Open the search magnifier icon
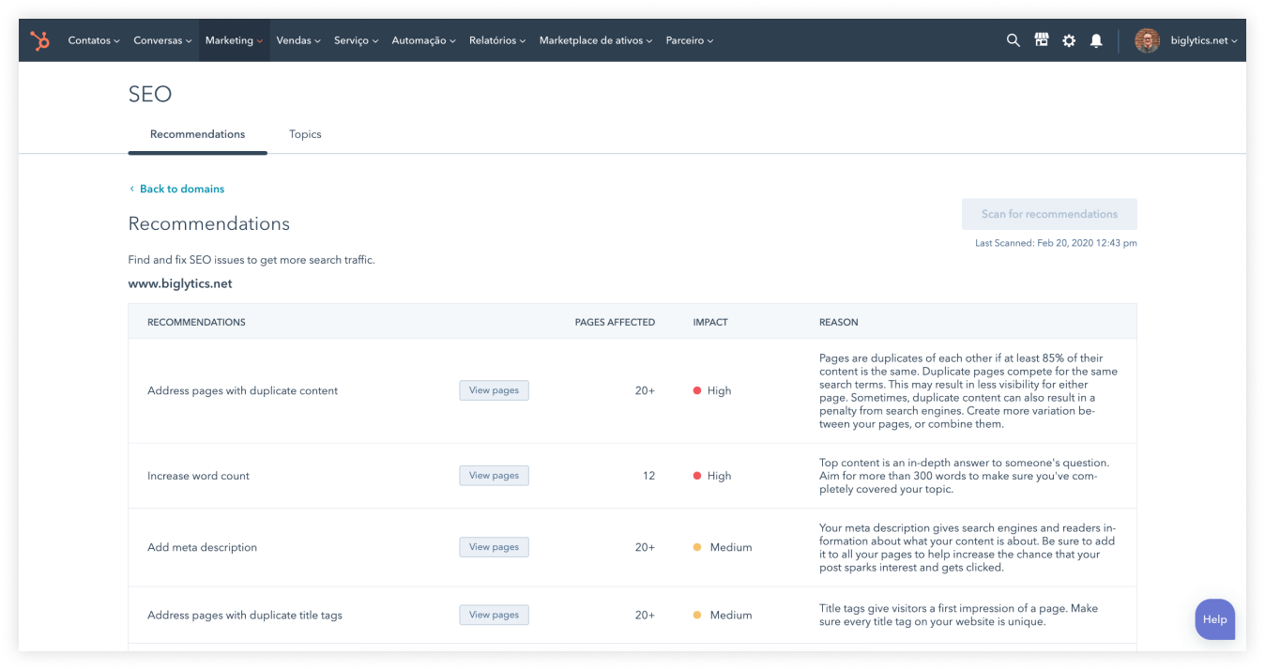The image size is (1265, 670). pyautogui.click(x=1013, y=40)
